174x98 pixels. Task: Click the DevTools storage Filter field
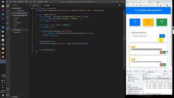[x=154, y=74]
